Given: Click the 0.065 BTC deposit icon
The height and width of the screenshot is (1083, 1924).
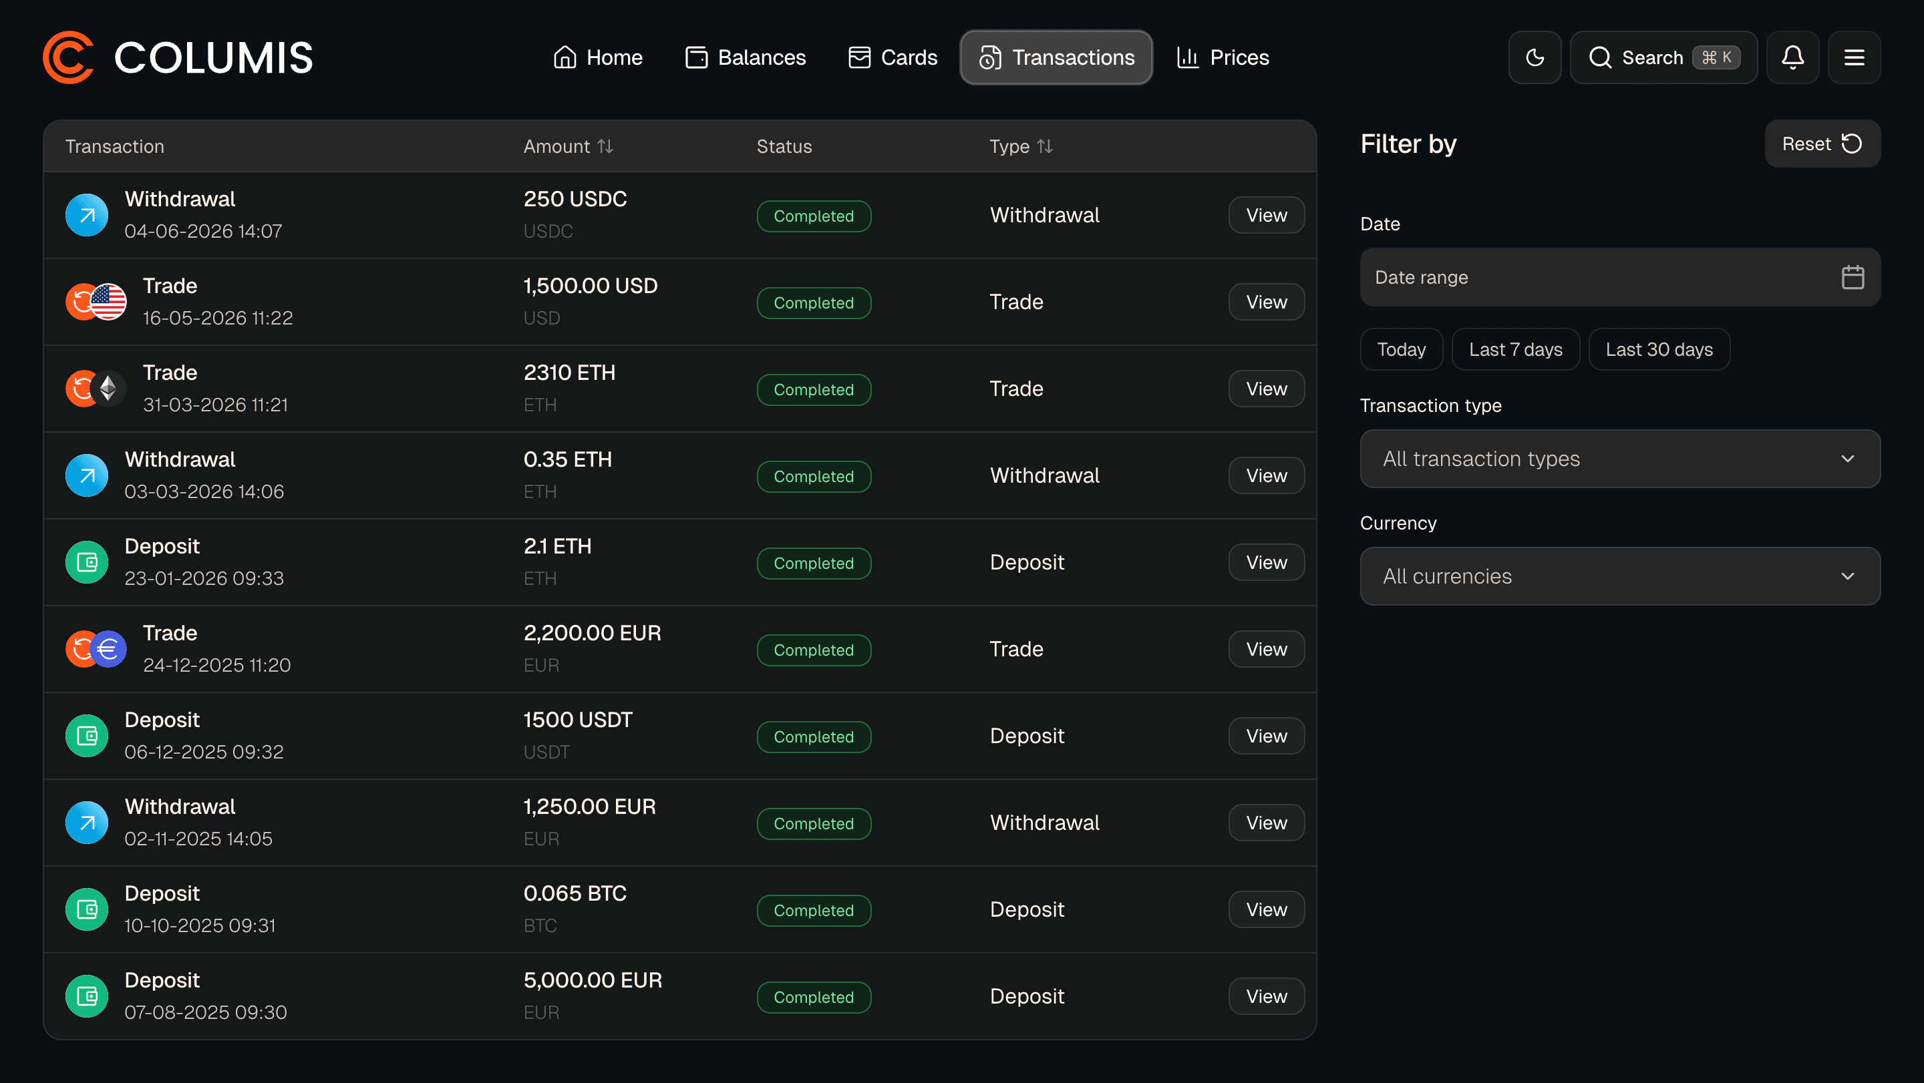Looking at the screenshot, I should [x=87, y=909].
